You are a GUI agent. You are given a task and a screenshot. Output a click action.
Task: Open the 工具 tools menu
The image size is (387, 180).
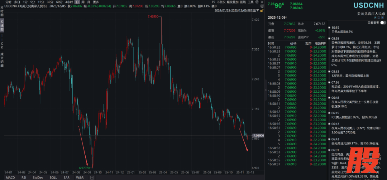click(x=251, y=2)
